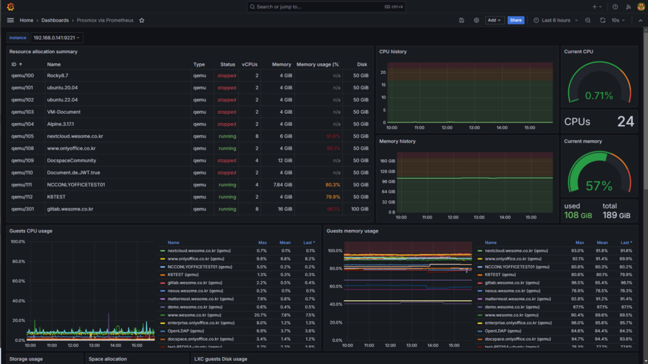
Task: Toggle enterprise.onlyoffice.co.kr series in memory legend
Action: coord(518,323)
